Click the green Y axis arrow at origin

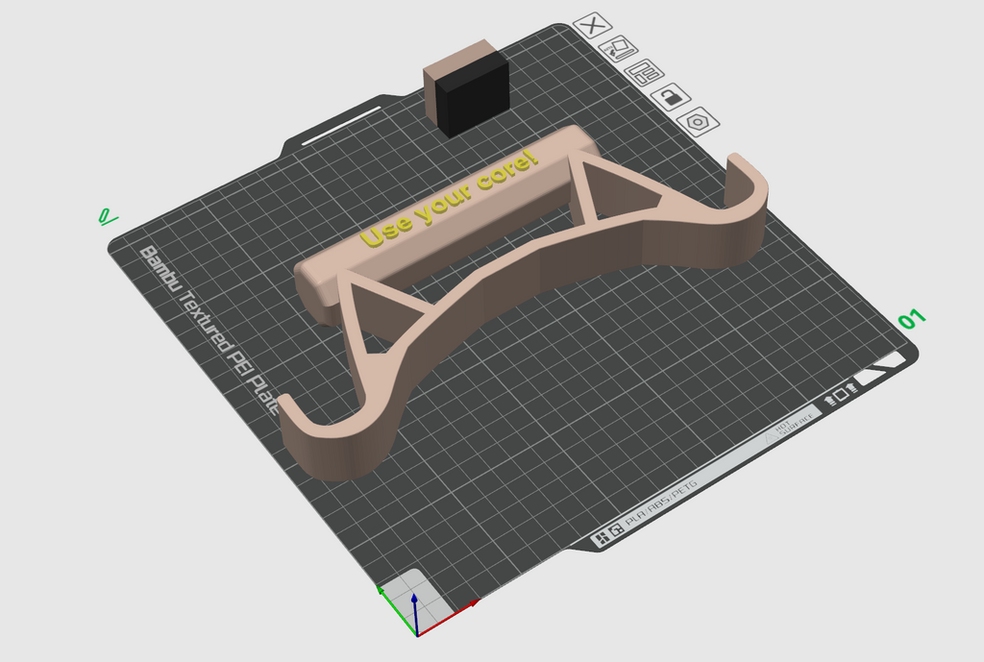[x=395, y=610]
